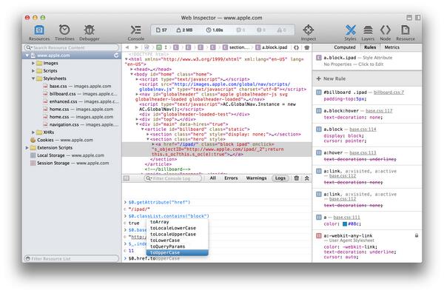Open the billboard.css:7 source link
Viewport: 444px width, 293px height.
pos(388,92)
